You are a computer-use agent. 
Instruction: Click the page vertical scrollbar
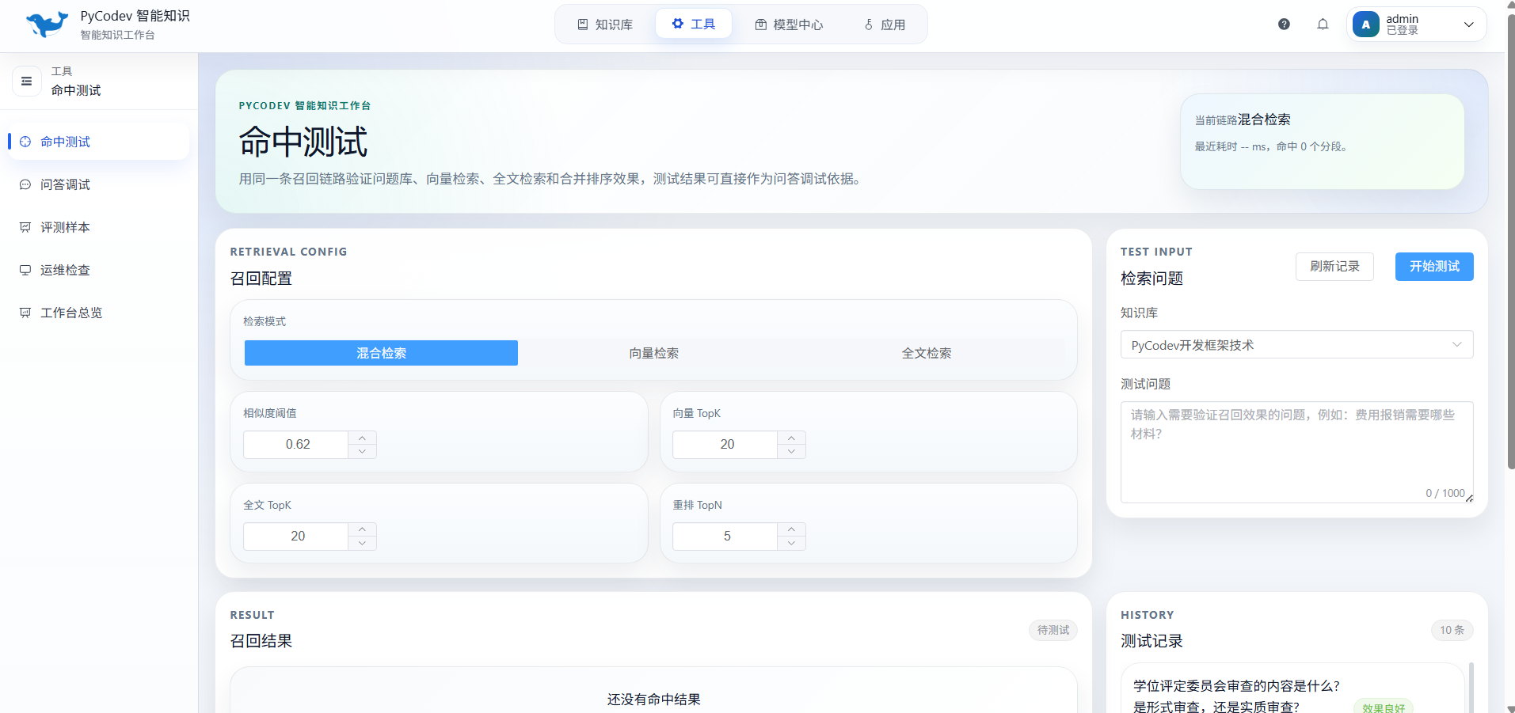coord(1510,241)
